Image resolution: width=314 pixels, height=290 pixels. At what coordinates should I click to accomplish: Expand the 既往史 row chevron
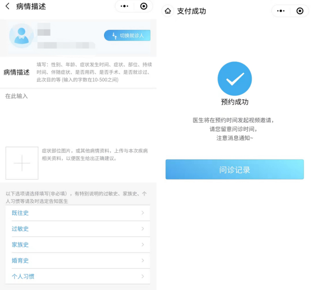coord(143,213)
